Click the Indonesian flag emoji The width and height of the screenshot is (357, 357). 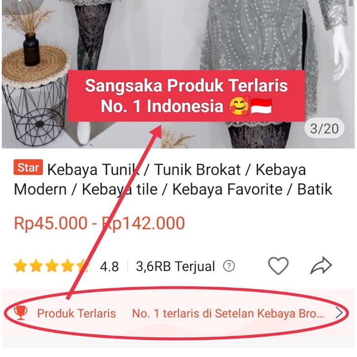click(261, 106)
